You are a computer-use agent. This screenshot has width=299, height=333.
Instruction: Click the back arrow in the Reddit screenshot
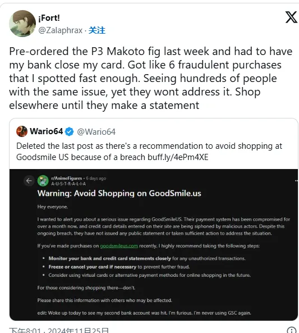point(29,181)
